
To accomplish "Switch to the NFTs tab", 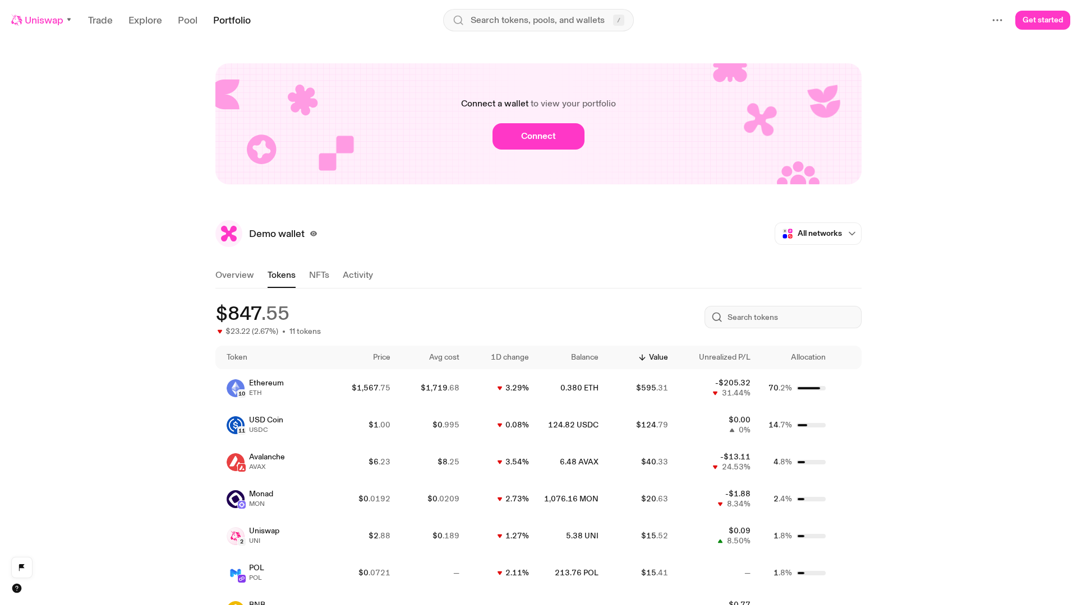I will pyautogui.click(x=319, y=275).
